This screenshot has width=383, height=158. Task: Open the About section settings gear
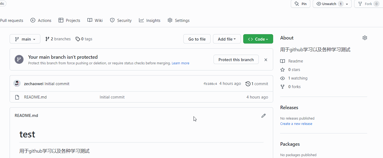(365, 38)
